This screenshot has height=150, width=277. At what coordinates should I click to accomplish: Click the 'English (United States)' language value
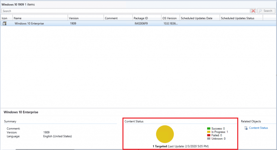pos(57,136)
